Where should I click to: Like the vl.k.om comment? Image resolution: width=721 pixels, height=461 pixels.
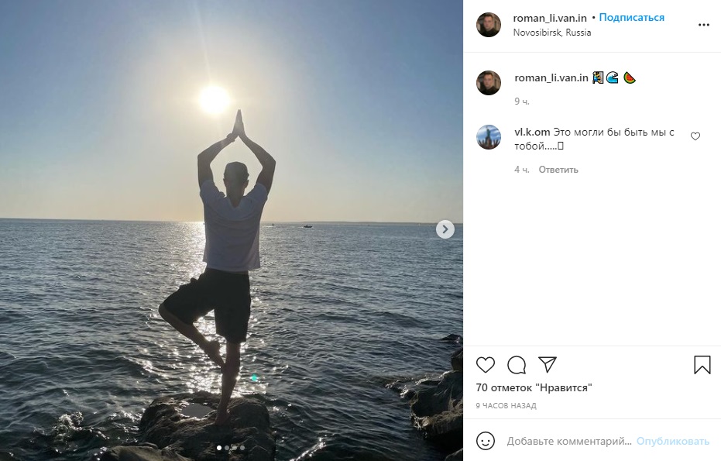[x=695, y=137]
